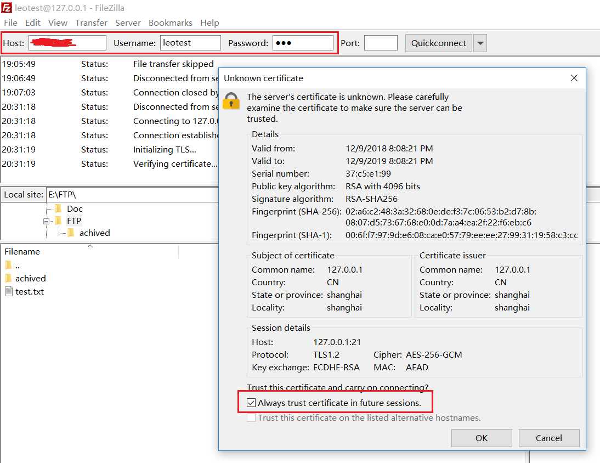Click the Password input field
This screenshot has height=463, width=600.
[x=303, y=43]
